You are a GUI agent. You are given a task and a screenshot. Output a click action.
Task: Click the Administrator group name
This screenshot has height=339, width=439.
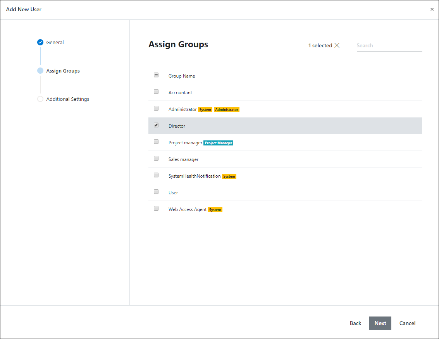click(x=182, y=109)
